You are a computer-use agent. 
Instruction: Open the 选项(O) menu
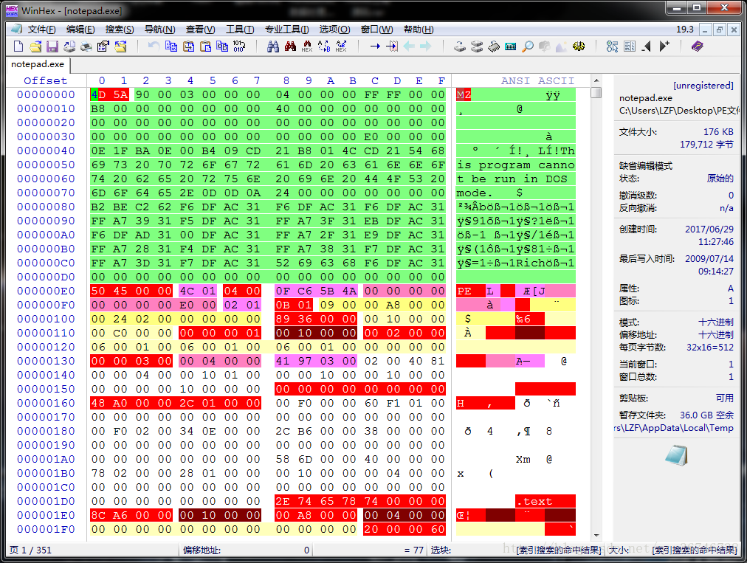334,30
